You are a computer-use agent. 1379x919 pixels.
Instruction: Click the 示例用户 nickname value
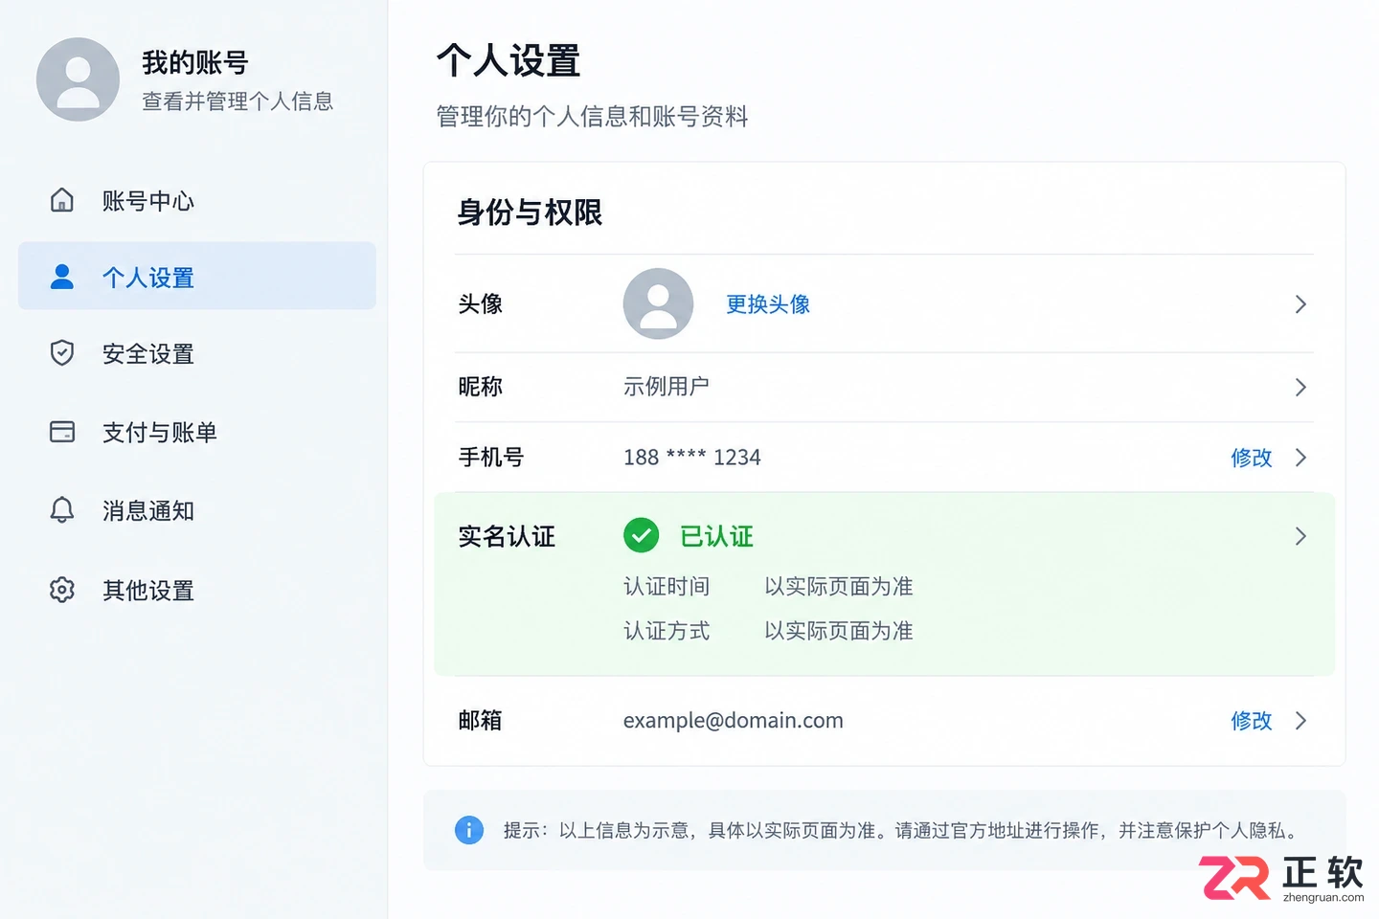tap(667, 387)
